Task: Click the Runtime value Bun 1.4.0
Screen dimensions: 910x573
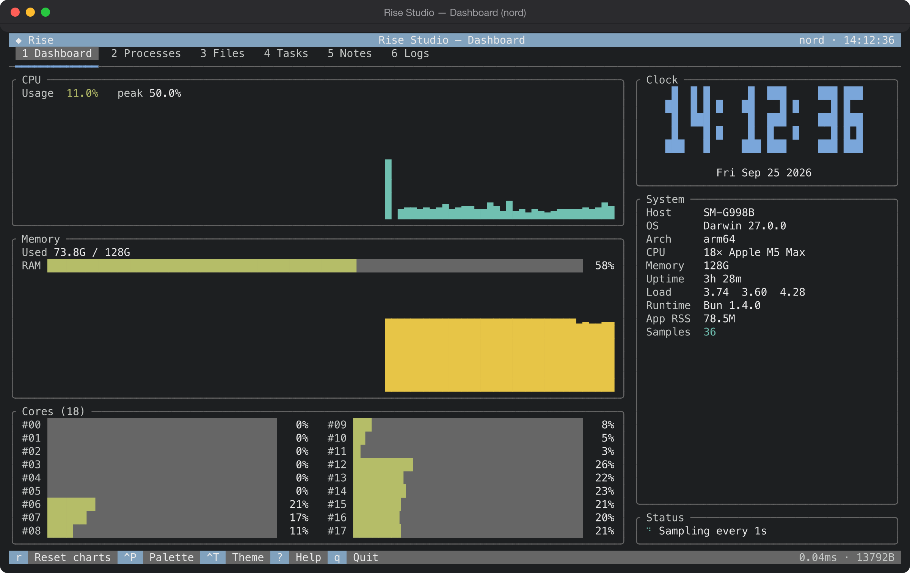Action: pyautogui.click(x=732, y=305)
